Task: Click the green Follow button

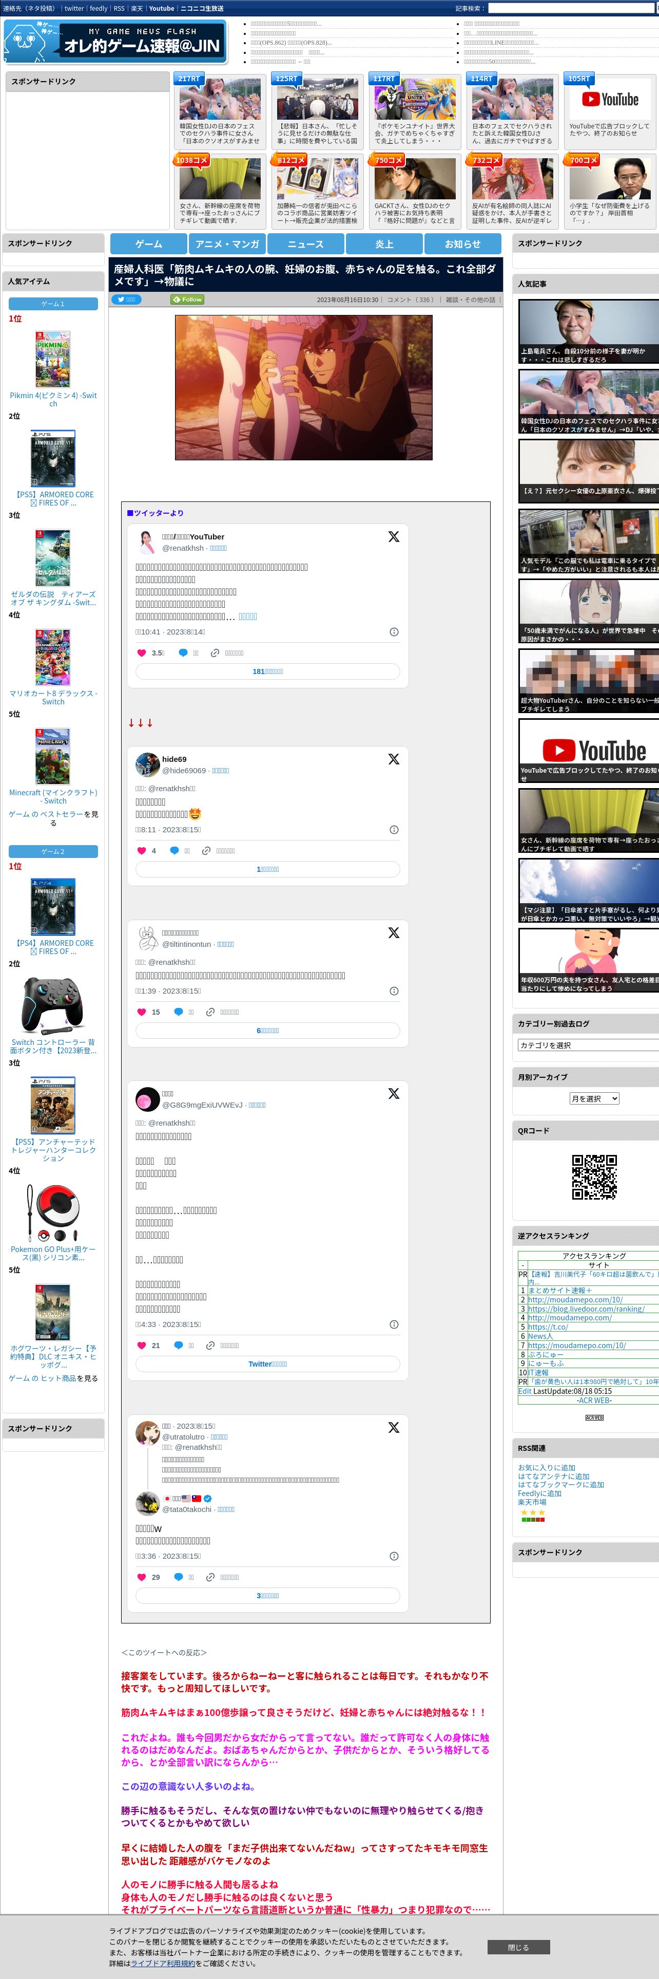Action: (187, 300)
